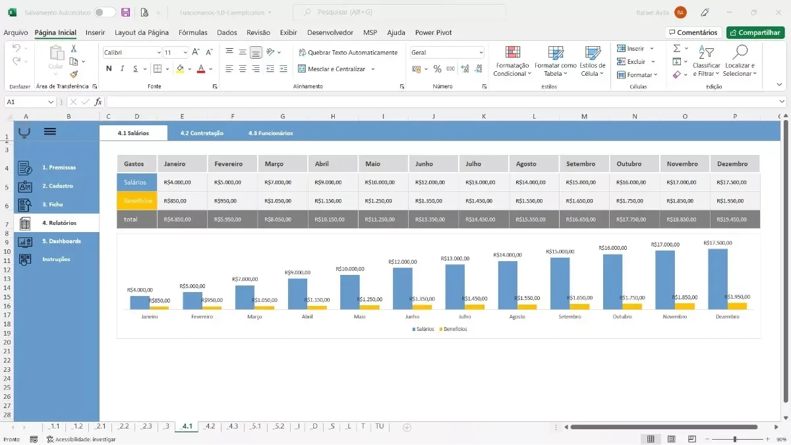
Task: Open the 5. Dashboards sidebar icon
Action: click(x=25, y=241)
